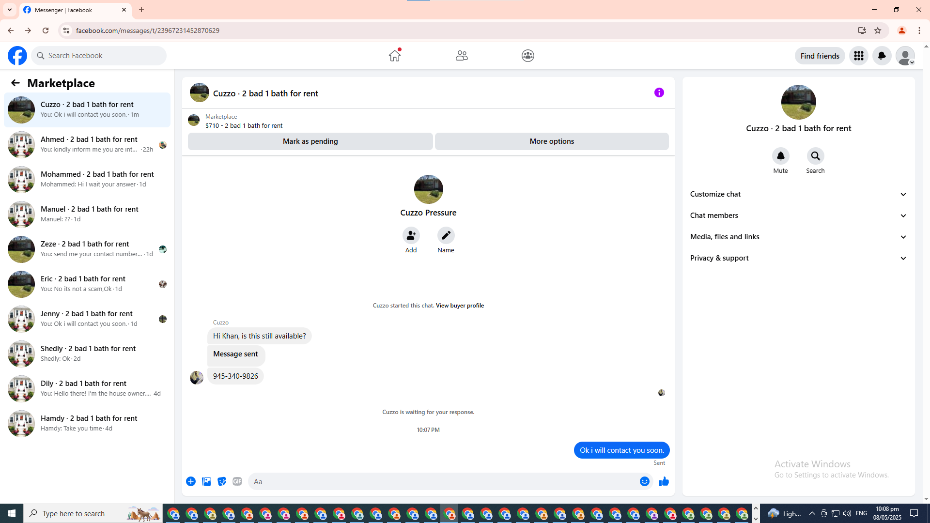Expand Privacy & support section
The image size is (930, 523).
pyautogui.click(x=799, y=258)
